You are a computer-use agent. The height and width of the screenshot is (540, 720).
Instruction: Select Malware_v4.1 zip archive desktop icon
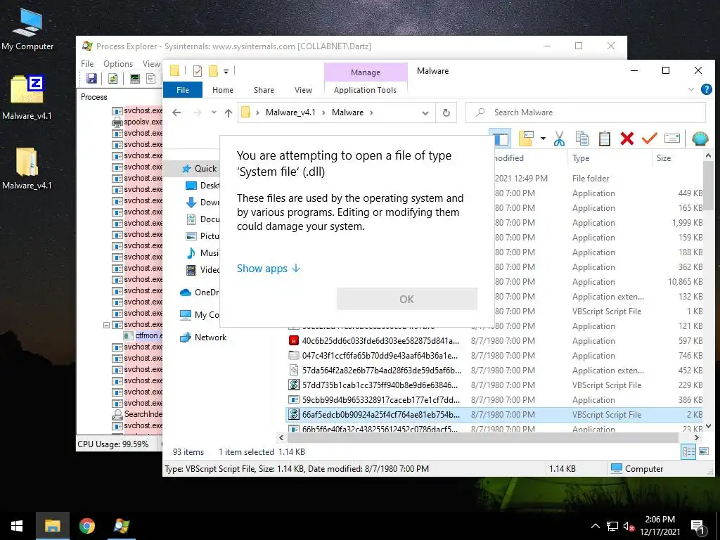pyautogui.click(x=27, y=97)
